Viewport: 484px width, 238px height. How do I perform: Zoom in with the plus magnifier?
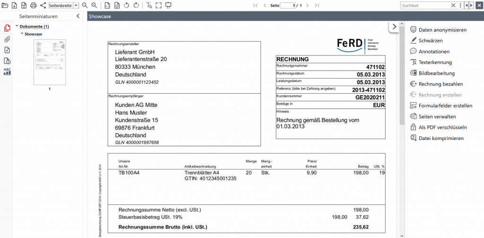pos(94,5)
